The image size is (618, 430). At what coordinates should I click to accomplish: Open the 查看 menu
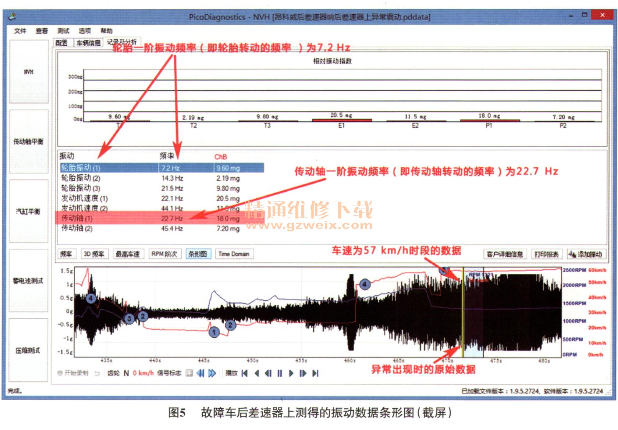[42, 31]
